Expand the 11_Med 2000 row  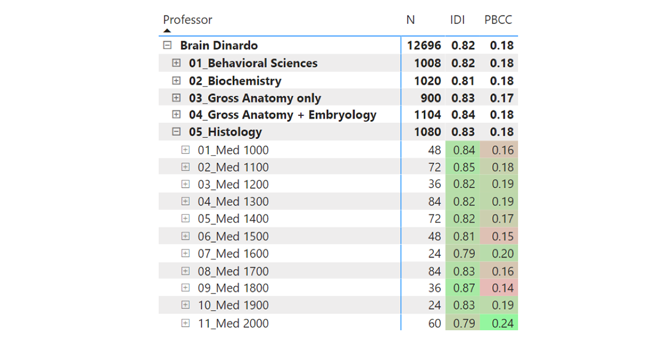pos(185,323)
